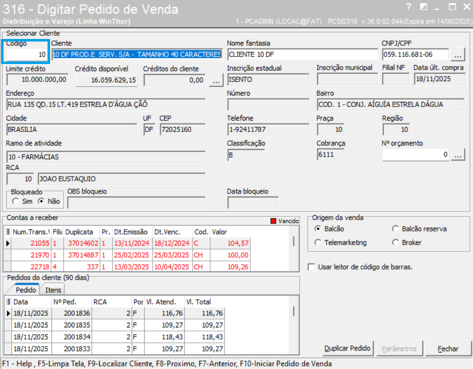This screenshot has width=473, height=369.
Task: Open CNPJ/CPF lookup ellipsis button
Action: [458, 54]
